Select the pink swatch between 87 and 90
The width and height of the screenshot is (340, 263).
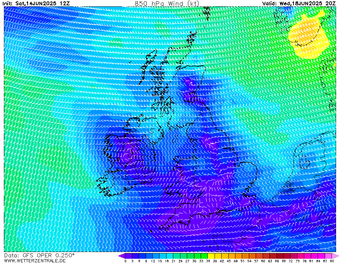(x=329, y=256)
